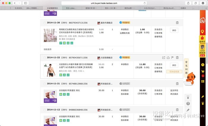Go back with the Safari back arrow
This screenshot has width=208, height=126.
click(x=15, y=3)
